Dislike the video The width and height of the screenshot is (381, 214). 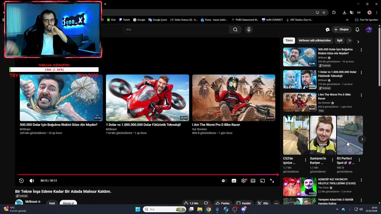[206, 203]
